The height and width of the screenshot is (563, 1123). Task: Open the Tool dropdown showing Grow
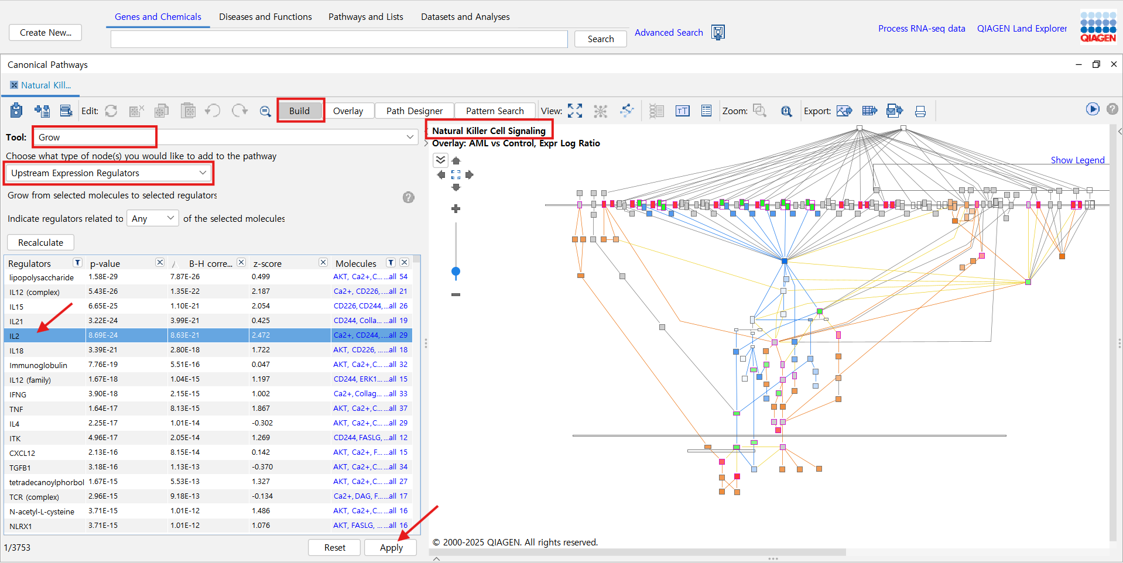226,137
